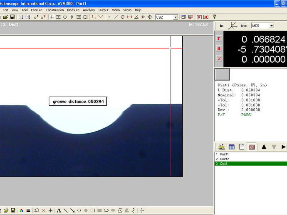Open the Video menu
The height and width of the screenshot is (215, 287).
[x=116, y=10]
